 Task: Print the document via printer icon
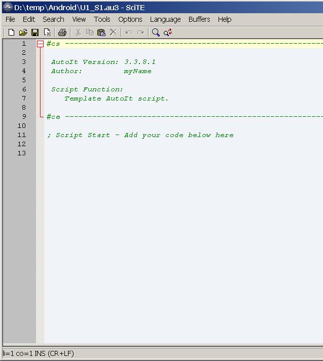pos(62,32)
